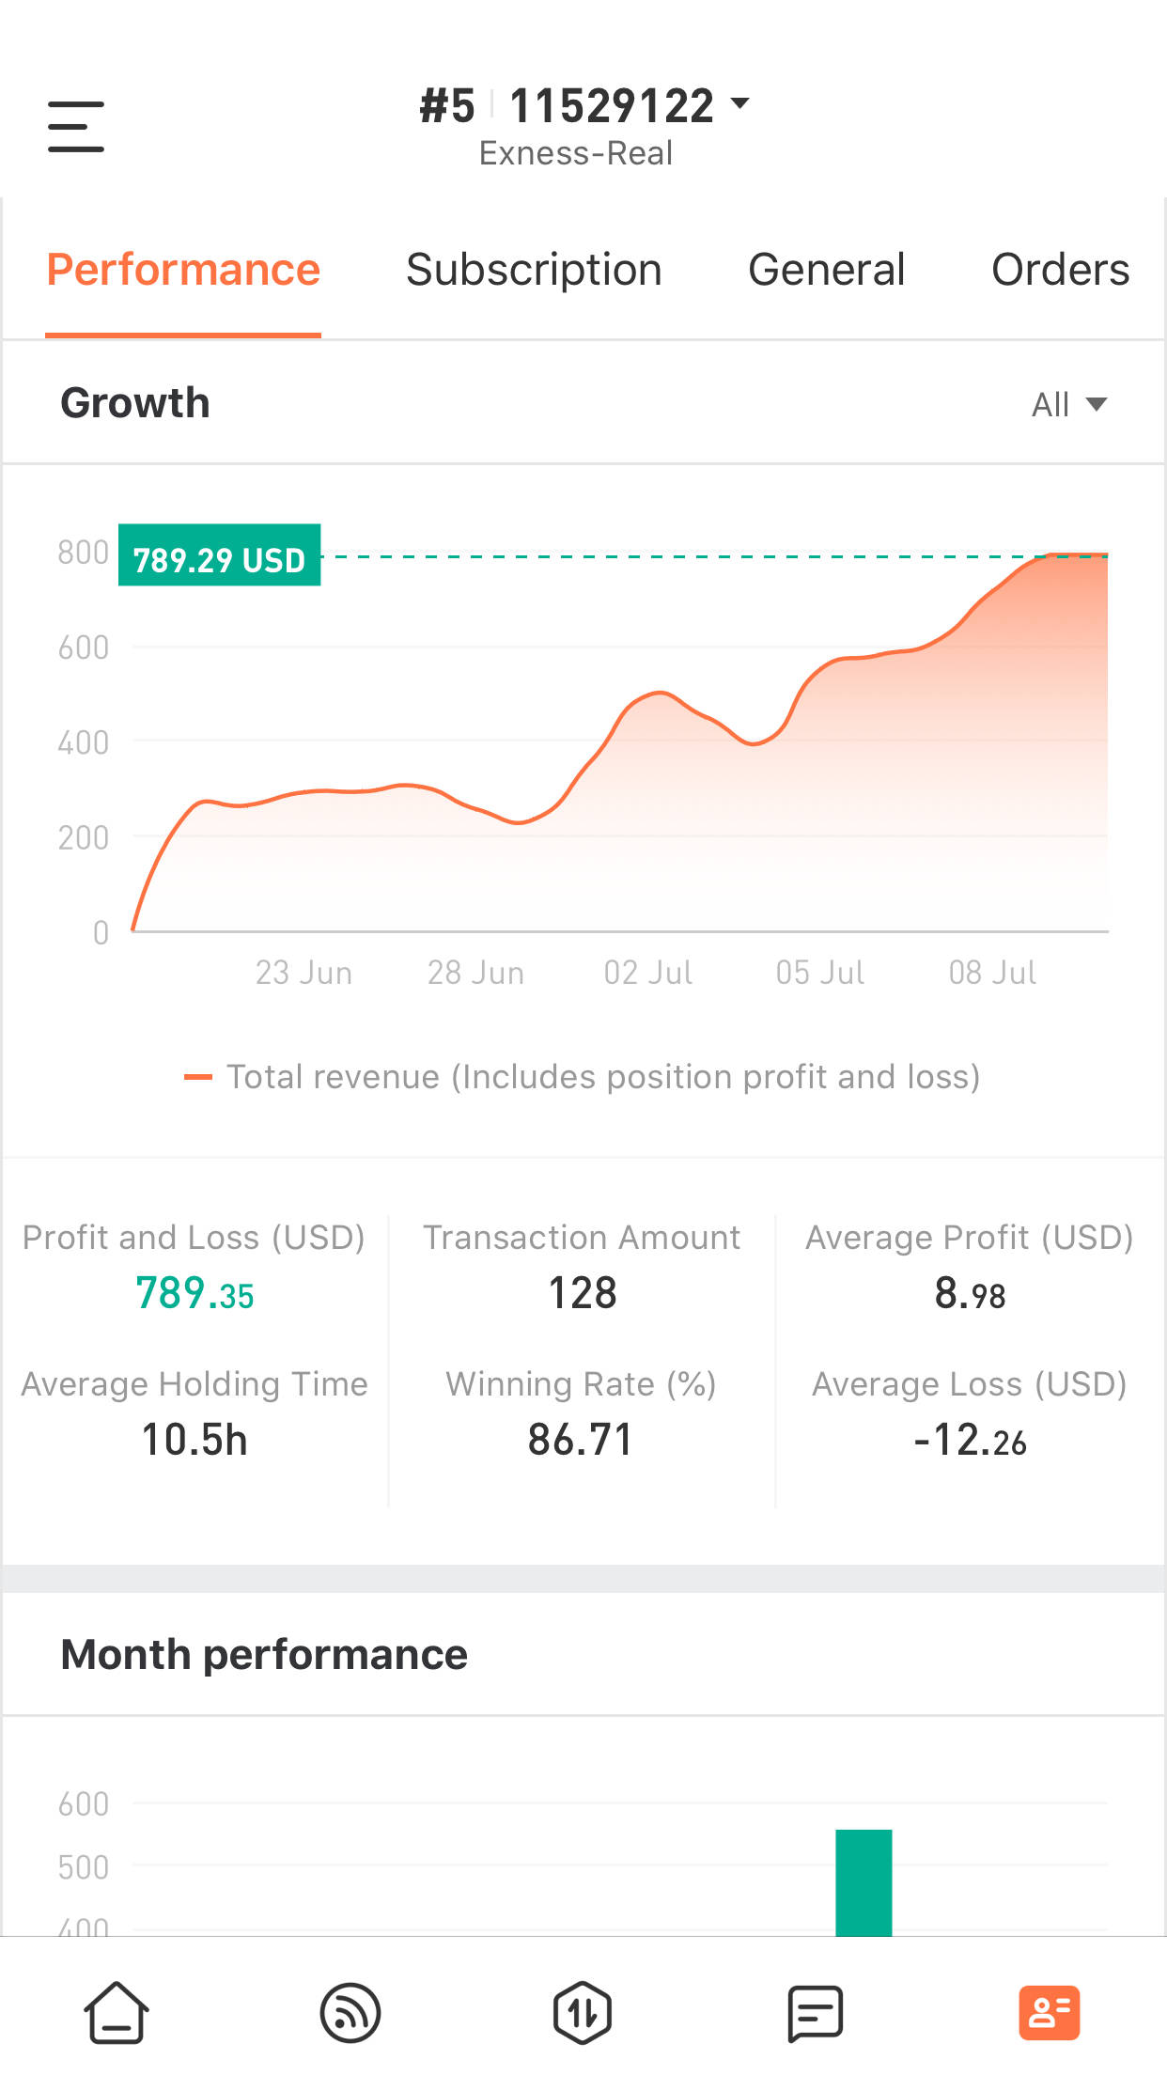This screenshot has height=2075, width=1167.
Task: Tap the Winning Rate 86.71 stat
Action: (x=581, y=1440)
